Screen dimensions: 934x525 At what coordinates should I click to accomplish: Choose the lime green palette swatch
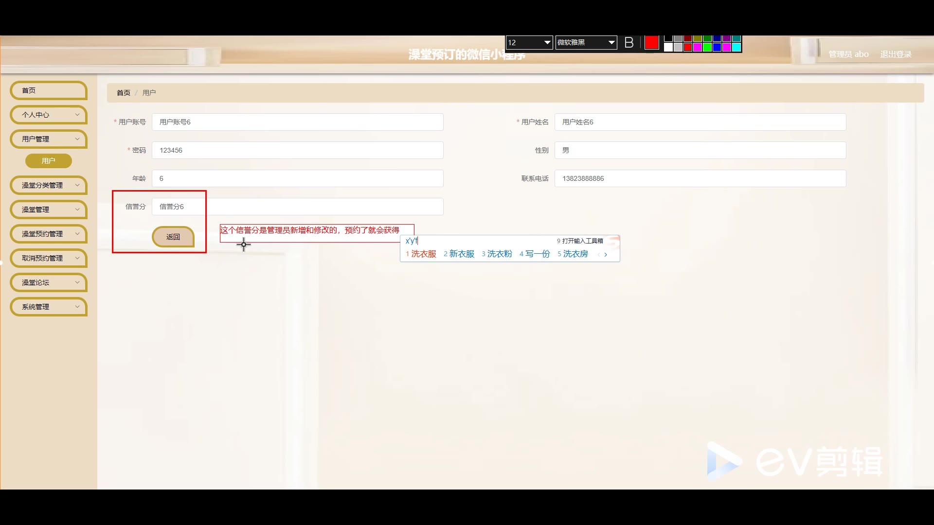707,47
